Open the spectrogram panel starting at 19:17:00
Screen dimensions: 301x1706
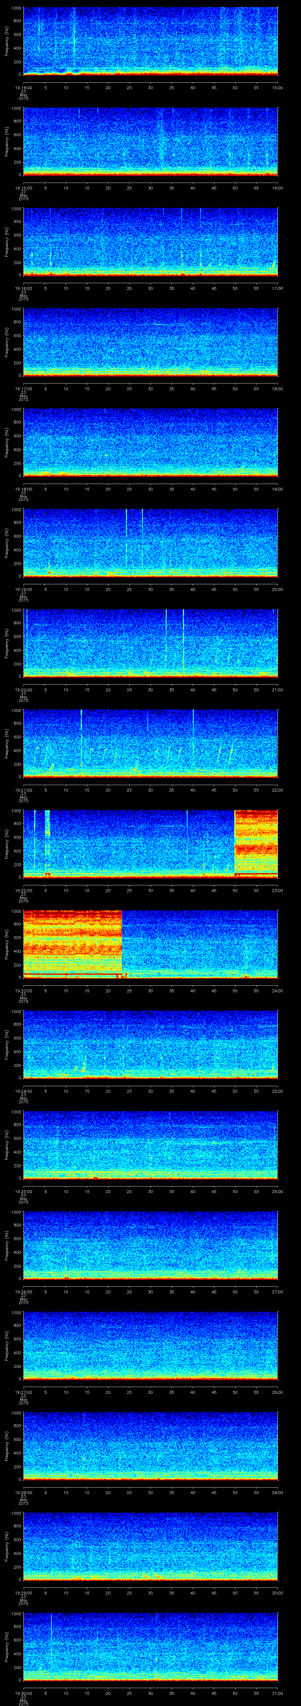coord(150,342)
